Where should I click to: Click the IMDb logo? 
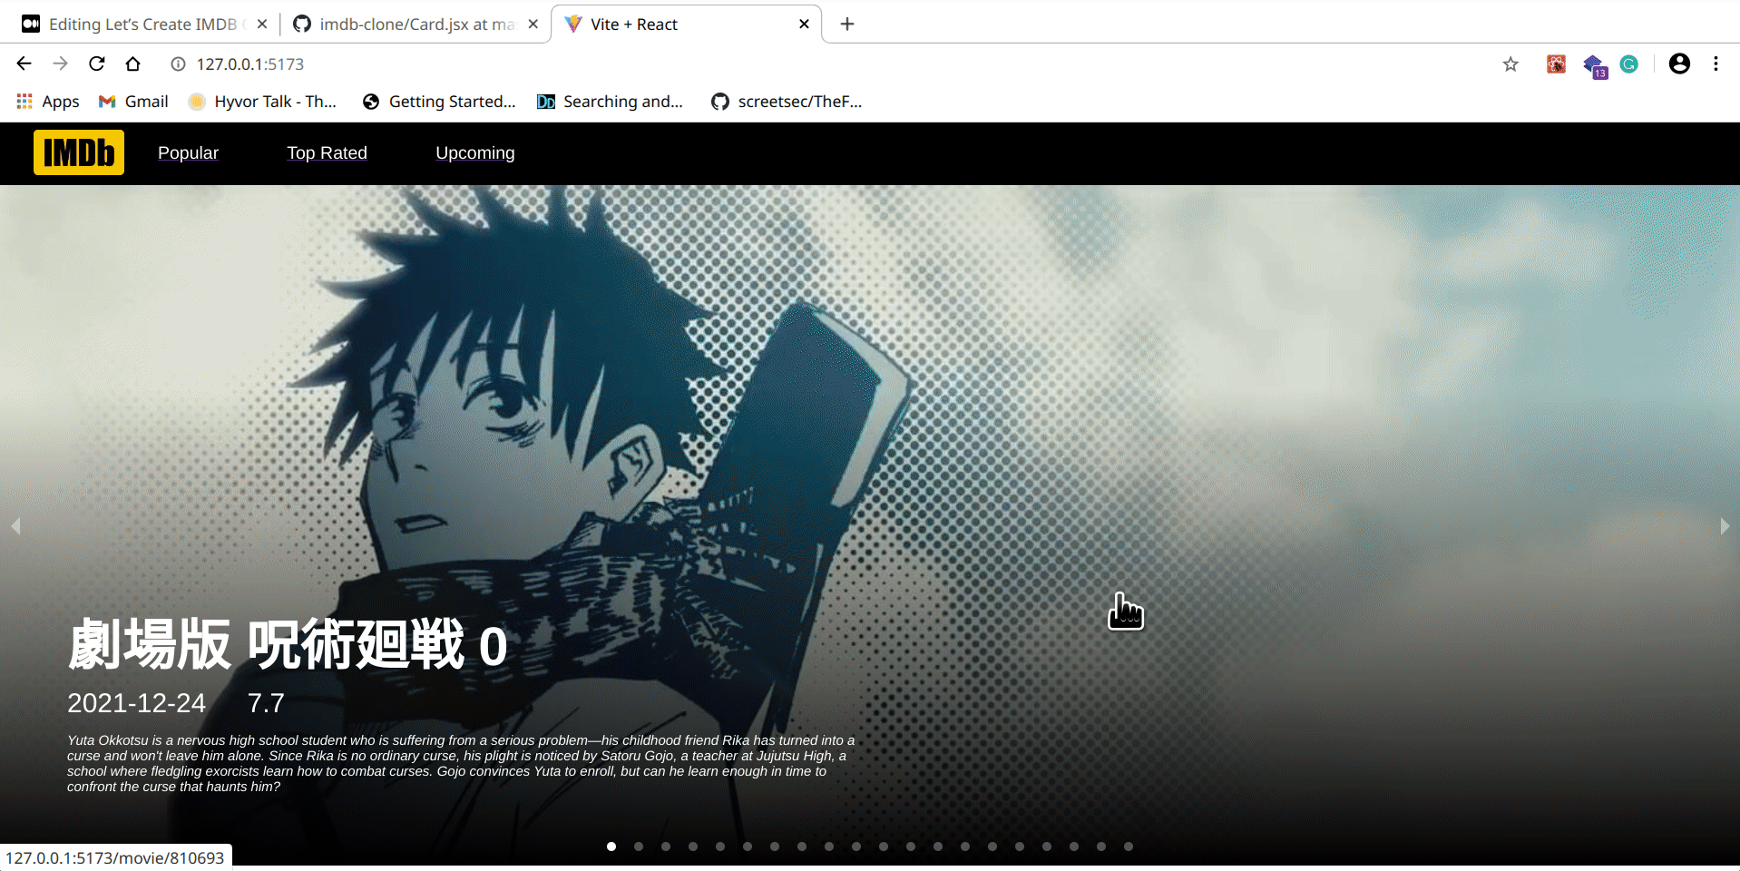(79, 152)
